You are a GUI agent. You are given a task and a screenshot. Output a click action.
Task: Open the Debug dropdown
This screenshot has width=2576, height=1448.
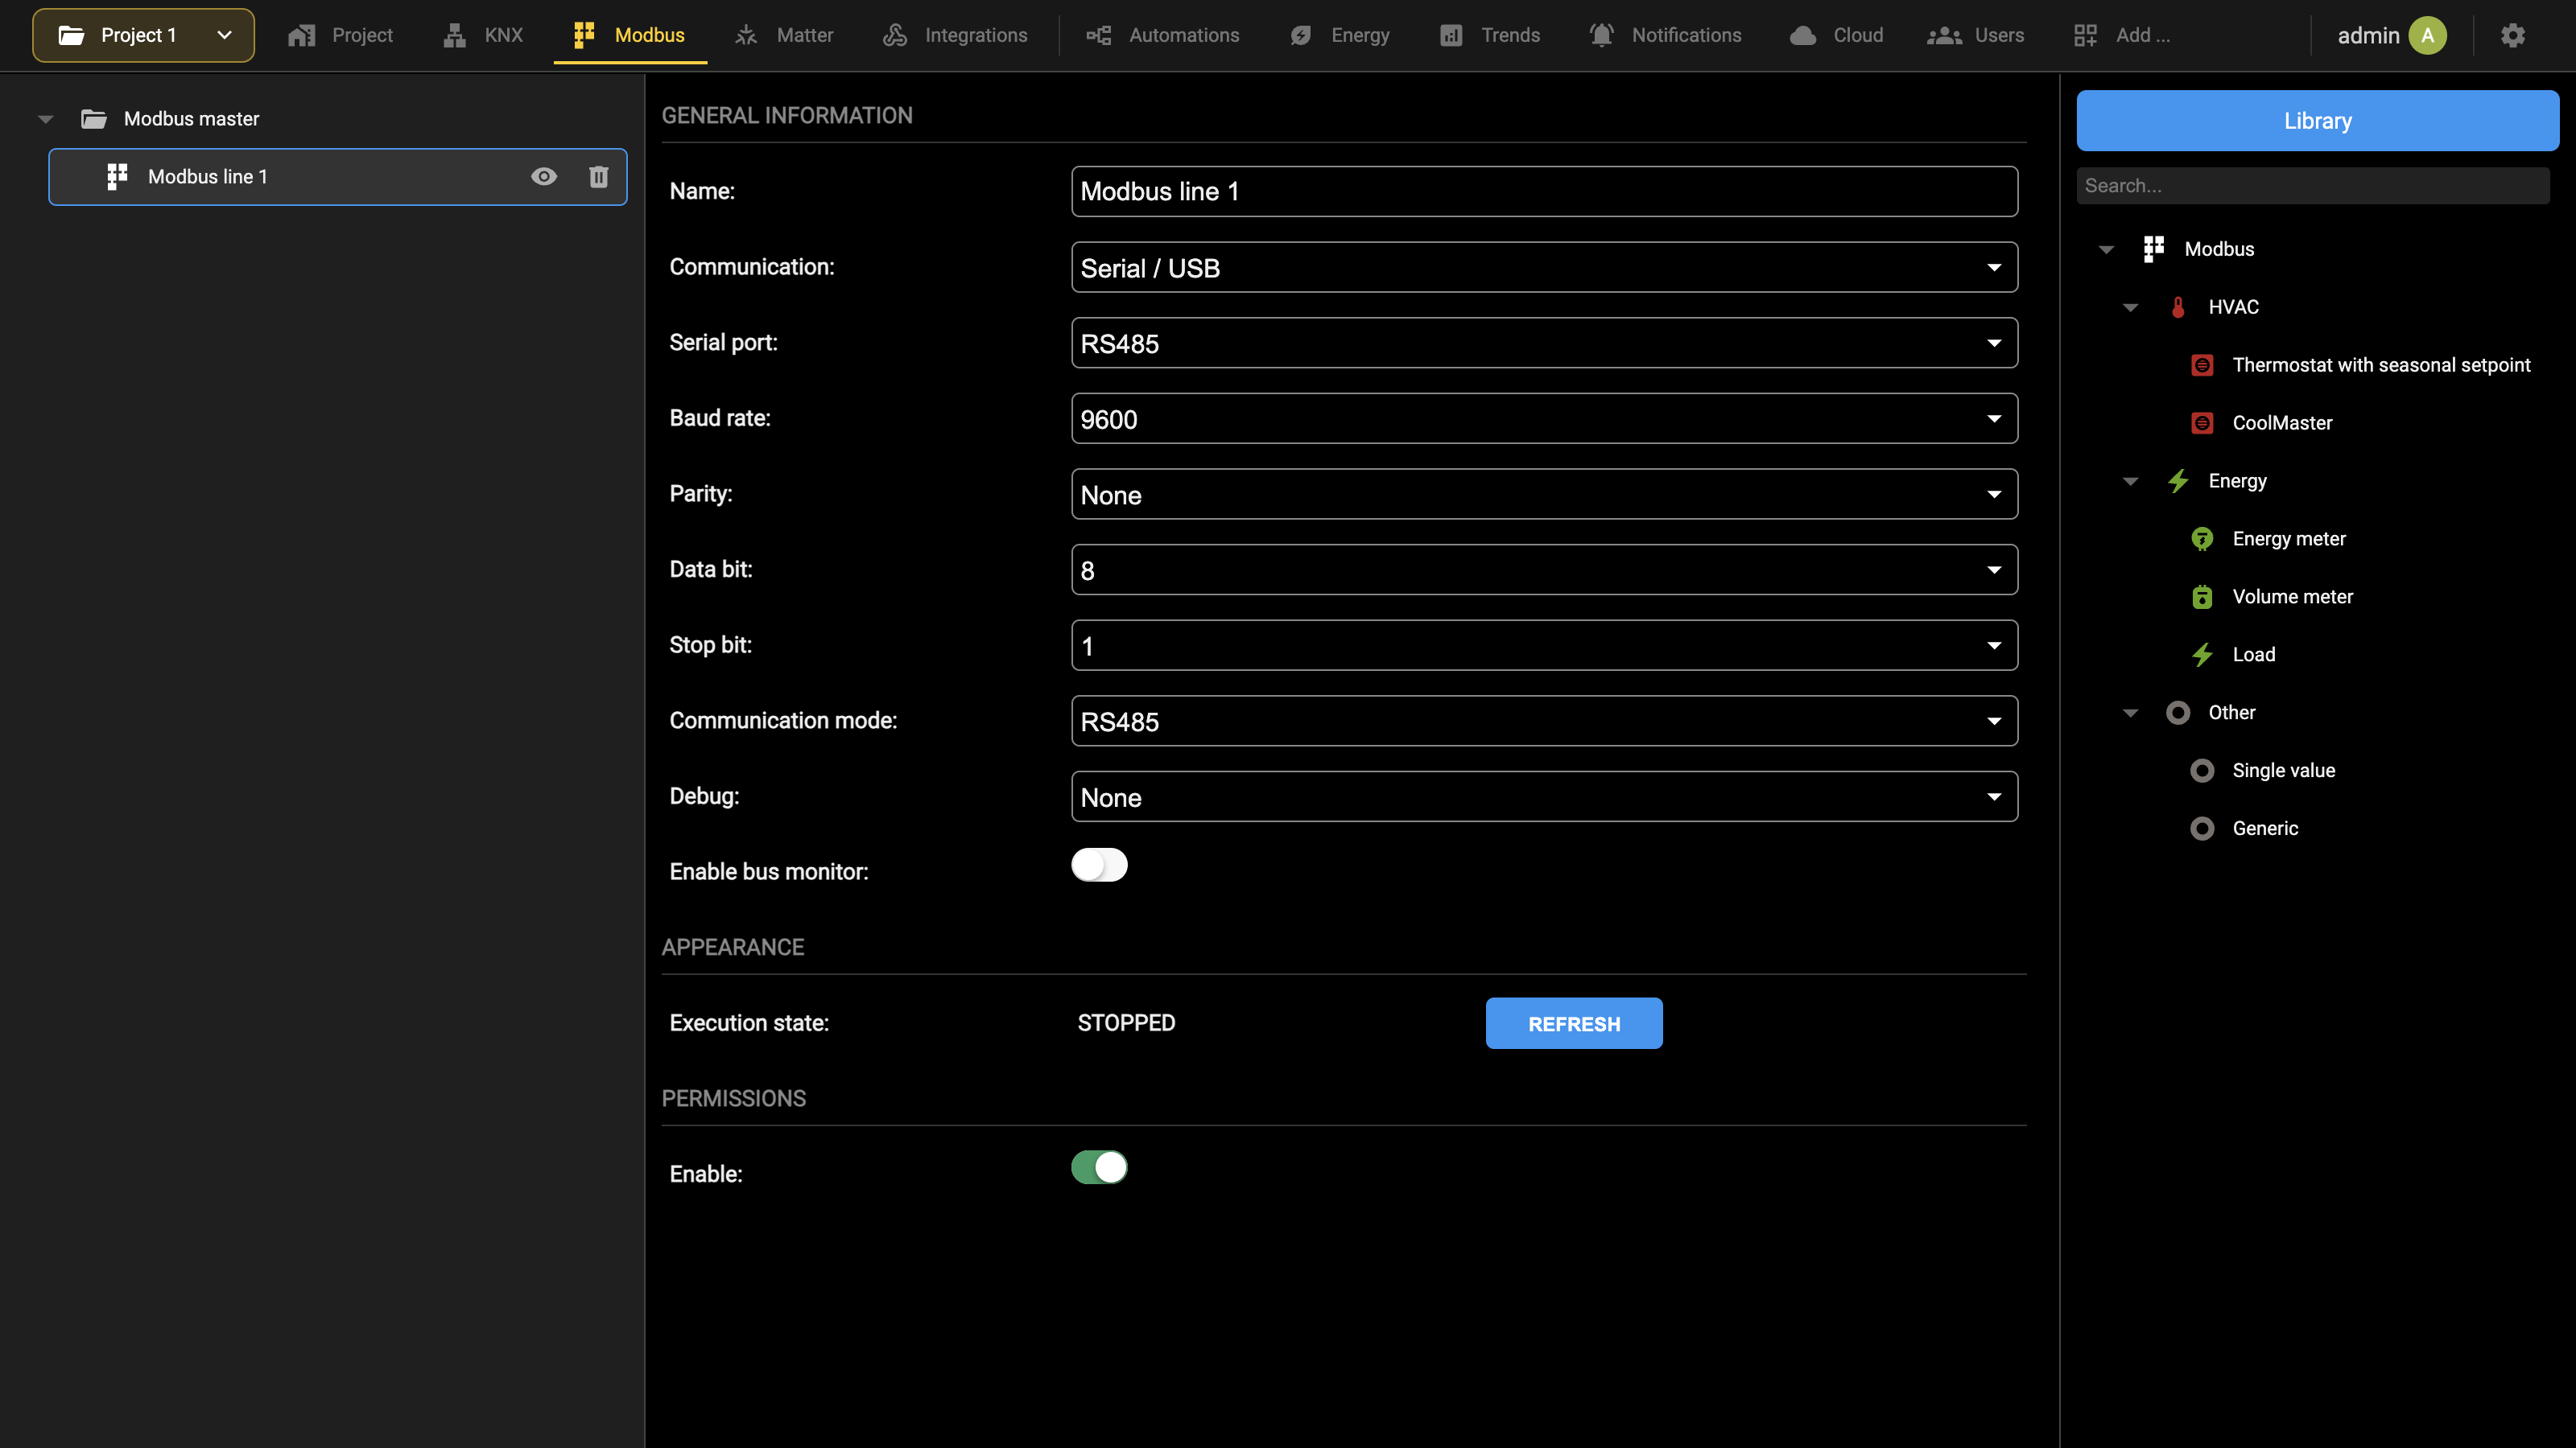(x=1544, y=796)
